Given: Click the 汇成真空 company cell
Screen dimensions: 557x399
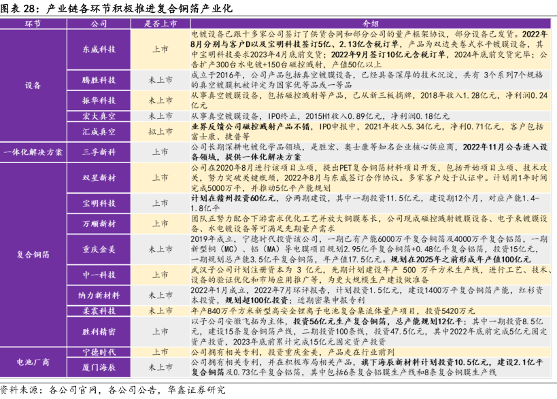Looking at the screenshot, I should tap(99, 131).
